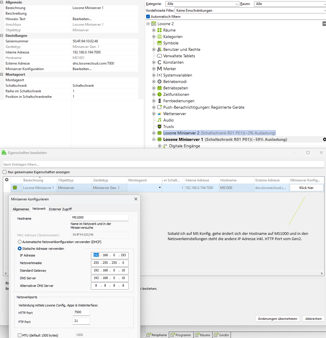326x338 pixels.
Task: Open the Peripherie bottom tab
Action: click(x=157, y=335)
